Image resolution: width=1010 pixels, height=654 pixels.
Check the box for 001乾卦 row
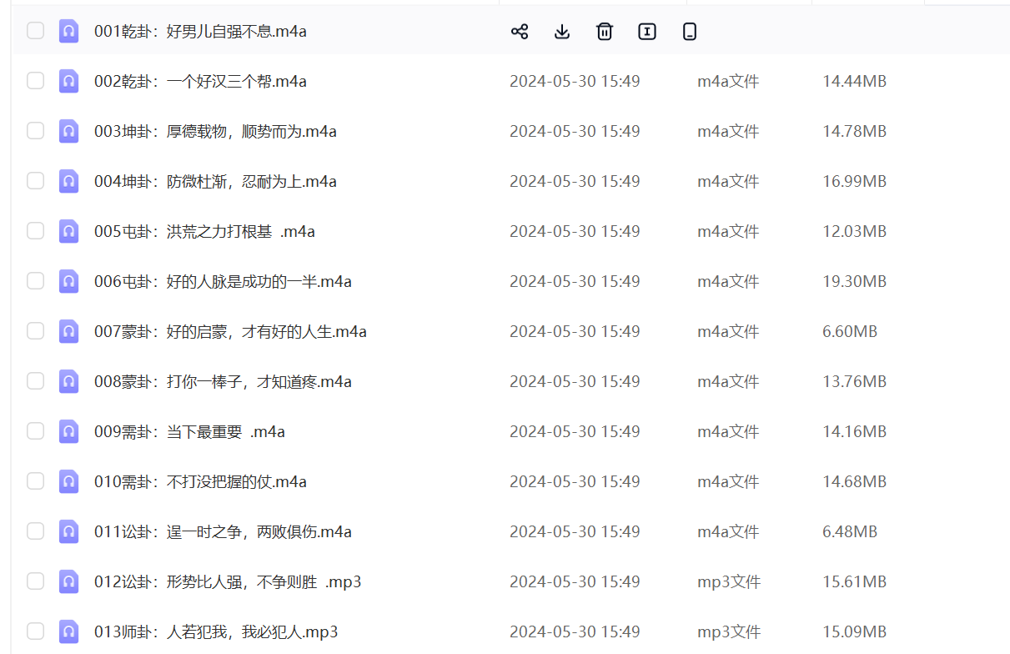pyautogui.click(x=35, y=31)
